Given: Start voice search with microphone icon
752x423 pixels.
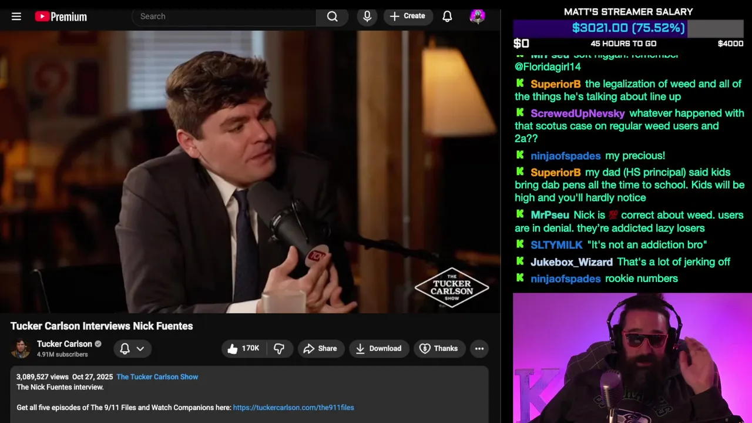Looking at the screenshot, I should tap(367, 16).
